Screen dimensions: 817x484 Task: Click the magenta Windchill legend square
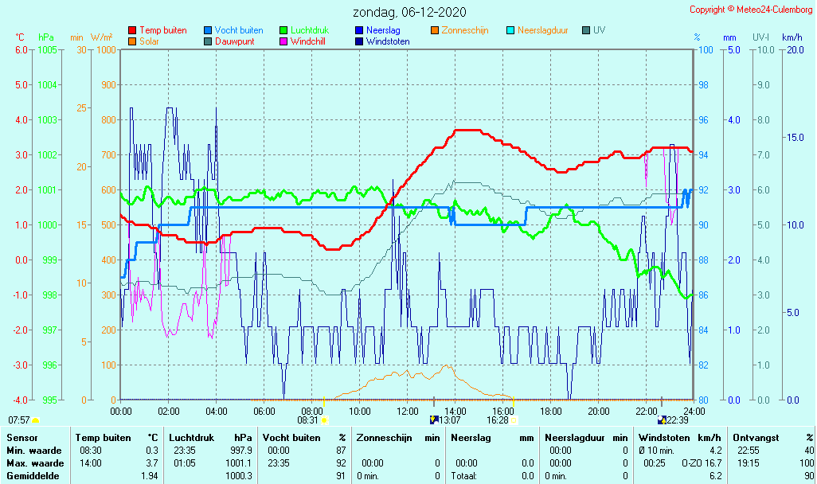point(283,41)
